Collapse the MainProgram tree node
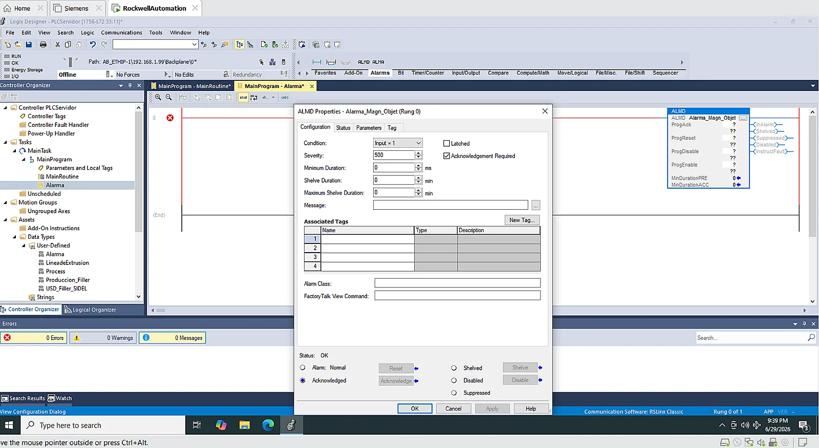The width and height of the screenshot is (819, 448). pyautogui.click(x=24, y=160)
